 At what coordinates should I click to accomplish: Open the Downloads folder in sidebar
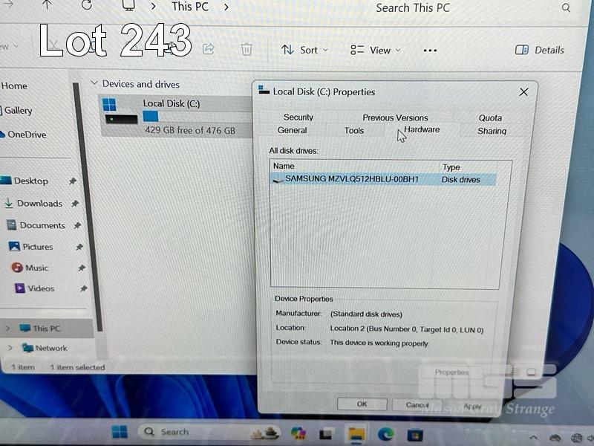[x=39, y=204]
